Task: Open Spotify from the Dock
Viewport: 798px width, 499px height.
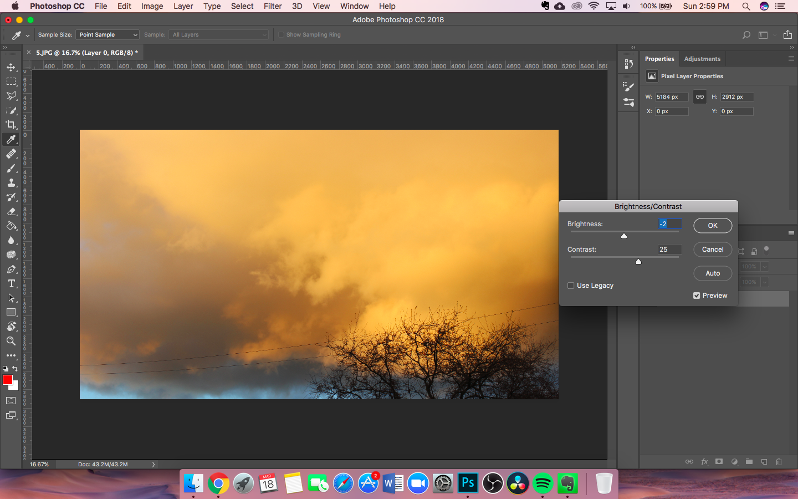Action: click(x=543, y=483)
